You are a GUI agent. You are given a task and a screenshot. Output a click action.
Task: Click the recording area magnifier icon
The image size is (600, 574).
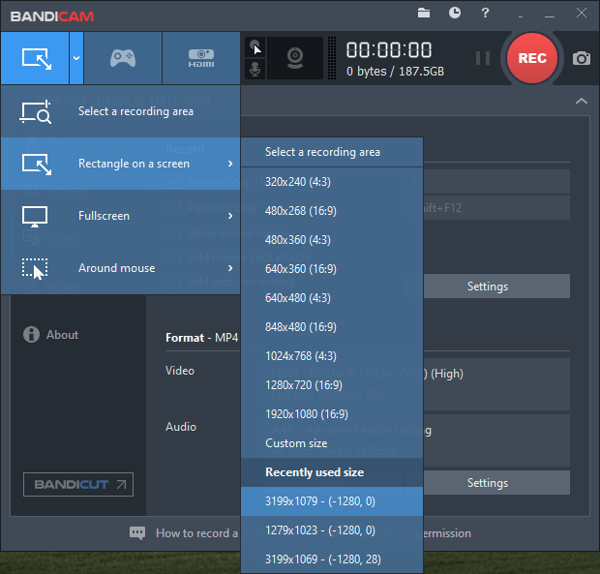point(35,111)
